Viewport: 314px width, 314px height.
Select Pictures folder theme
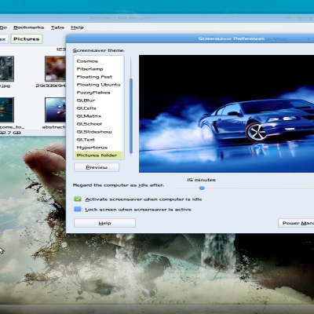[x=99, y=155]
